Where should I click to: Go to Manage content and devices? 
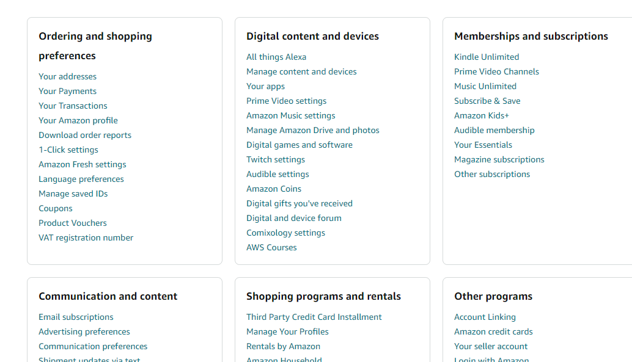point(301,71)
